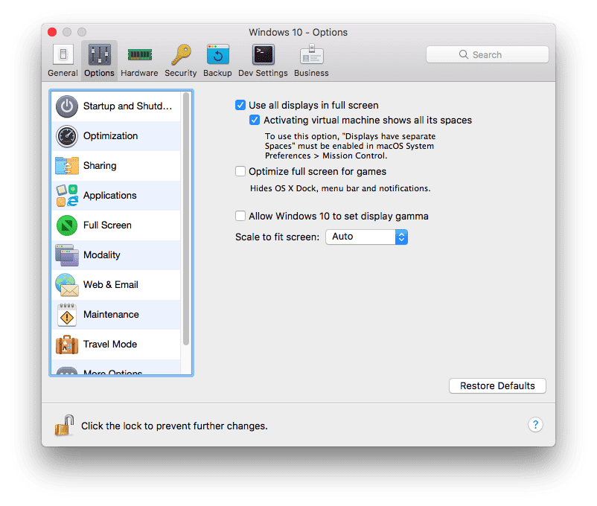Open the Security key icon
The image size is (597, 506).
[181, 54]
